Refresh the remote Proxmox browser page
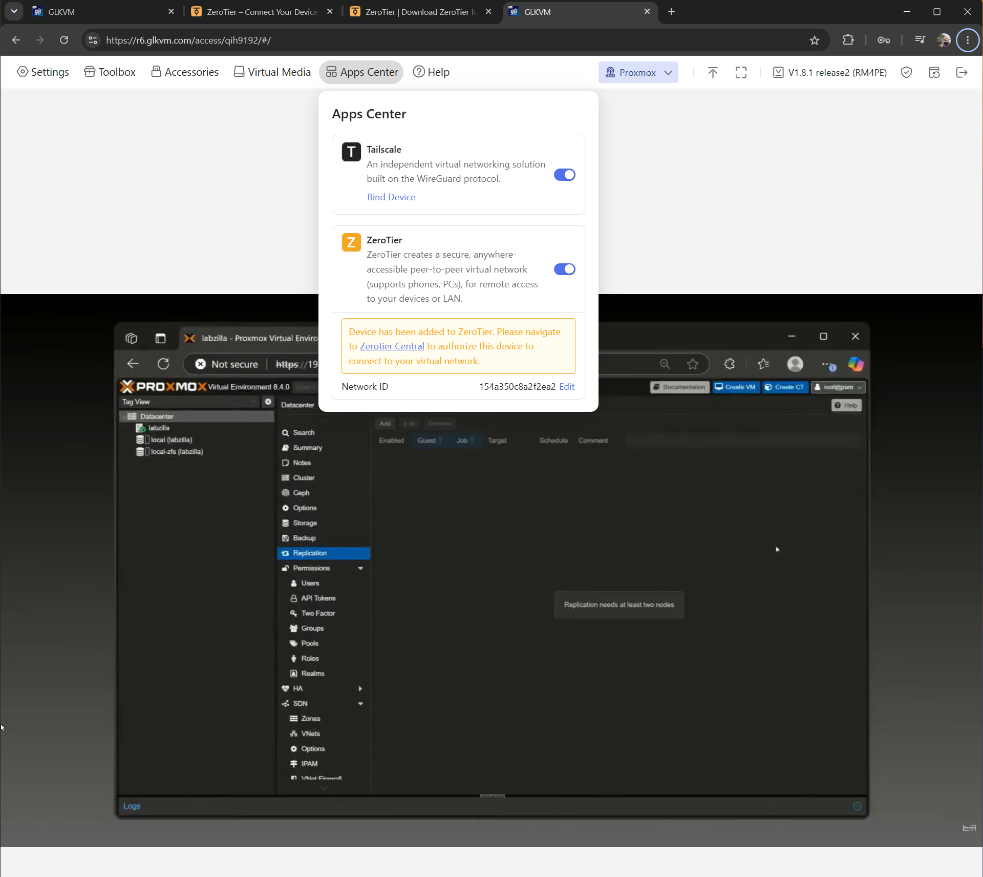This screenshot has width=983, height=877. pyautogui.click(x=163, y=364)
